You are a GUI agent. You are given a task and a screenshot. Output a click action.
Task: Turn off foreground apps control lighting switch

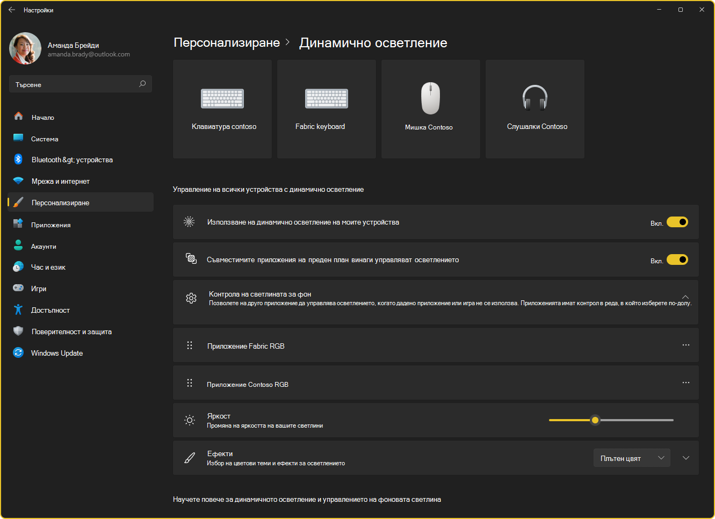(x=677, y=259)
